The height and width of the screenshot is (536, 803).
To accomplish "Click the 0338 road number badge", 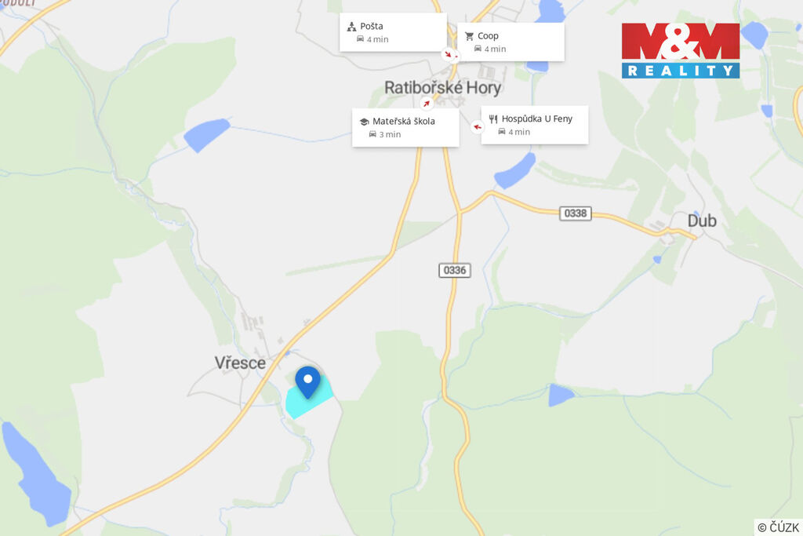I will tap(575, 213).
